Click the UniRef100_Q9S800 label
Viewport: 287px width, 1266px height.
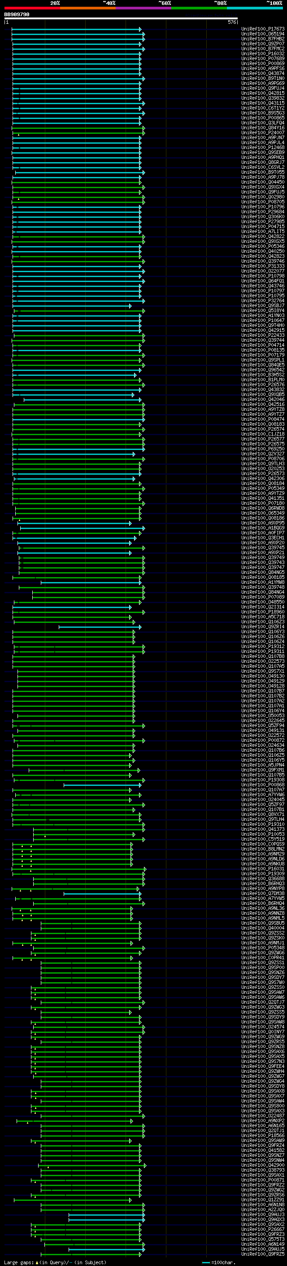263,1106
